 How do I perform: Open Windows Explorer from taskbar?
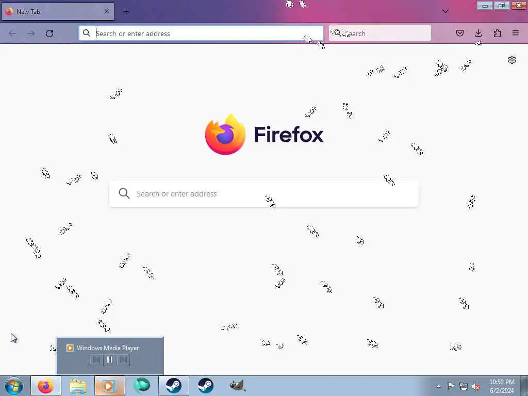click(78, 386)
